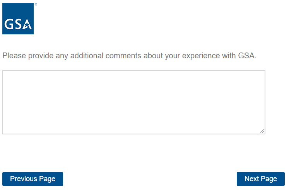Navigate back using Previous Page
The image size is (289, 190).
pyautogui.click(x=32, y=179)
